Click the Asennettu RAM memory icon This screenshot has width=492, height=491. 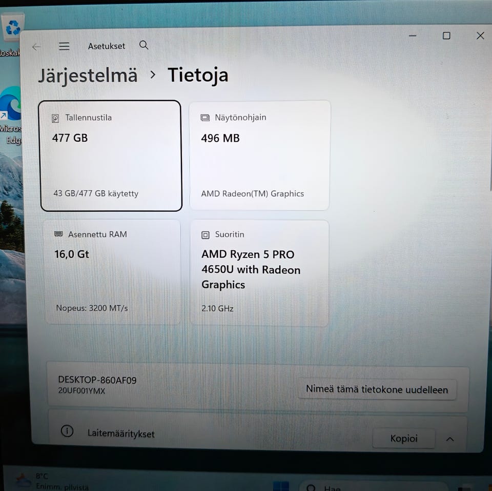pyautogui.click(x=58, y=234)
